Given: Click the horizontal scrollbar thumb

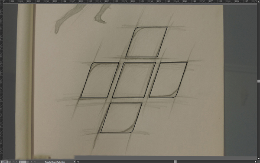Looking at the screenshot, I should pos(175,162).
